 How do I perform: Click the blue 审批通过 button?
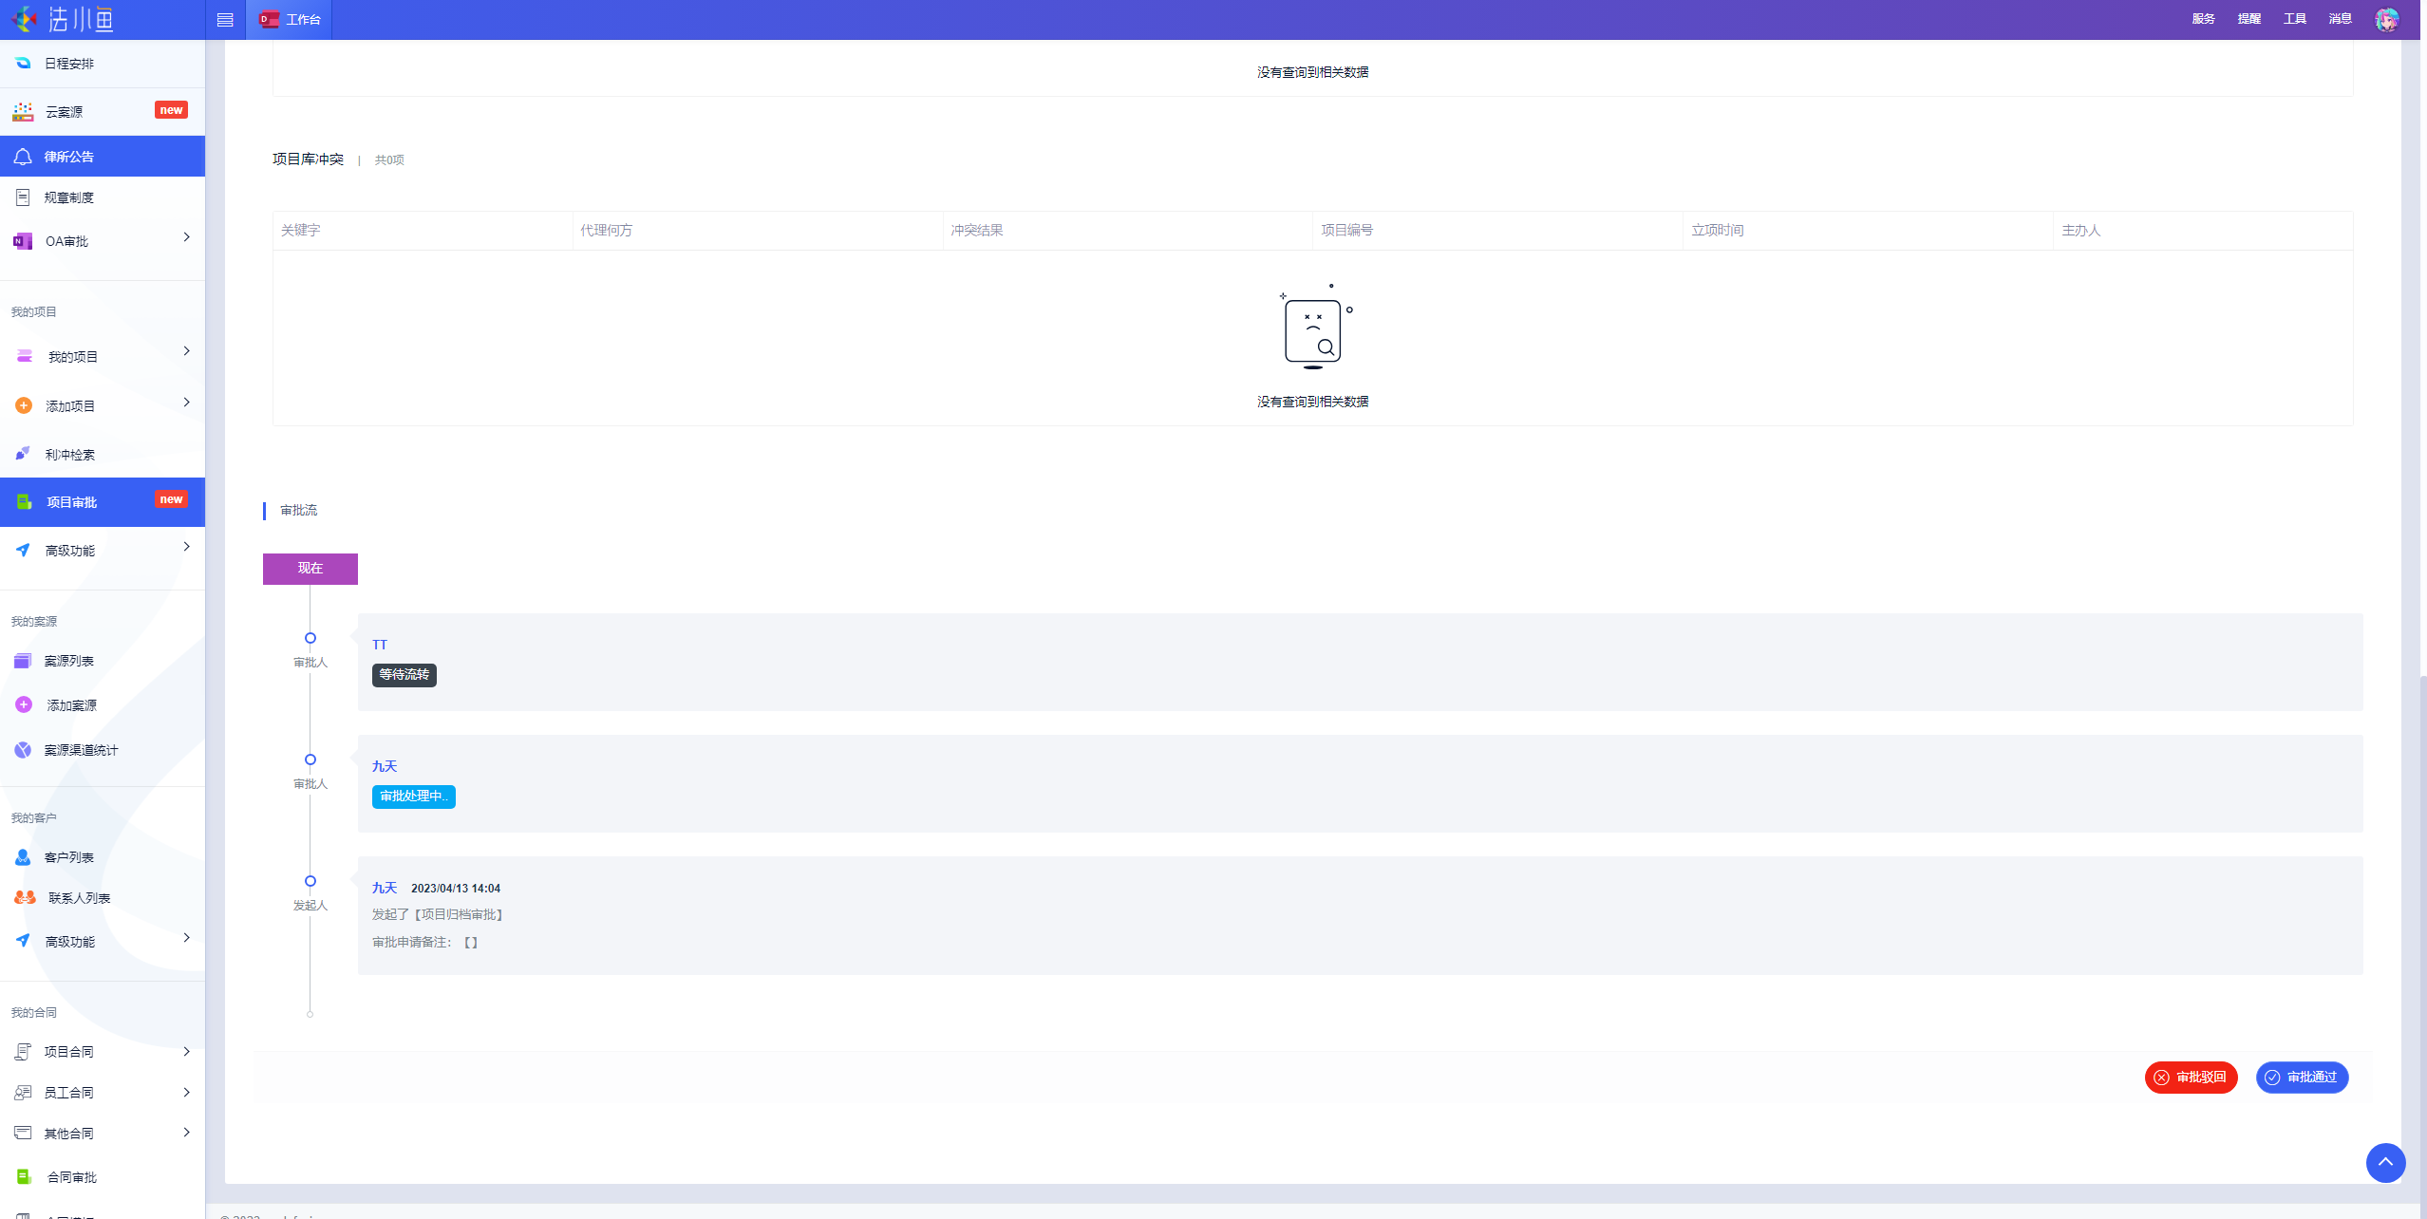click(x=2302, y=1078)
